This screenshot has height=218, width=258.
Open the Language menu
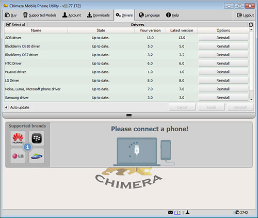tap(149, 15)
